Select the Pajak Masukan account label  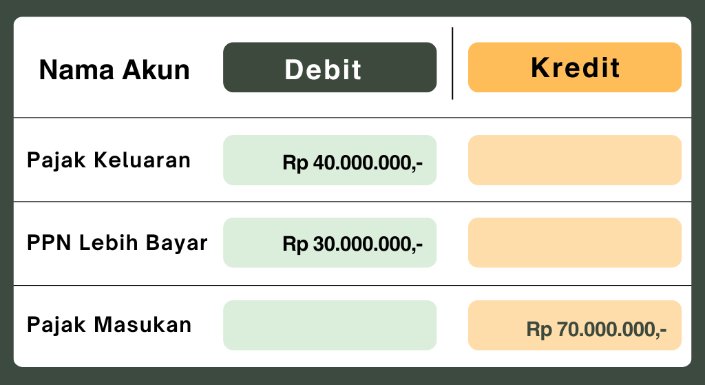click(109, 324)
